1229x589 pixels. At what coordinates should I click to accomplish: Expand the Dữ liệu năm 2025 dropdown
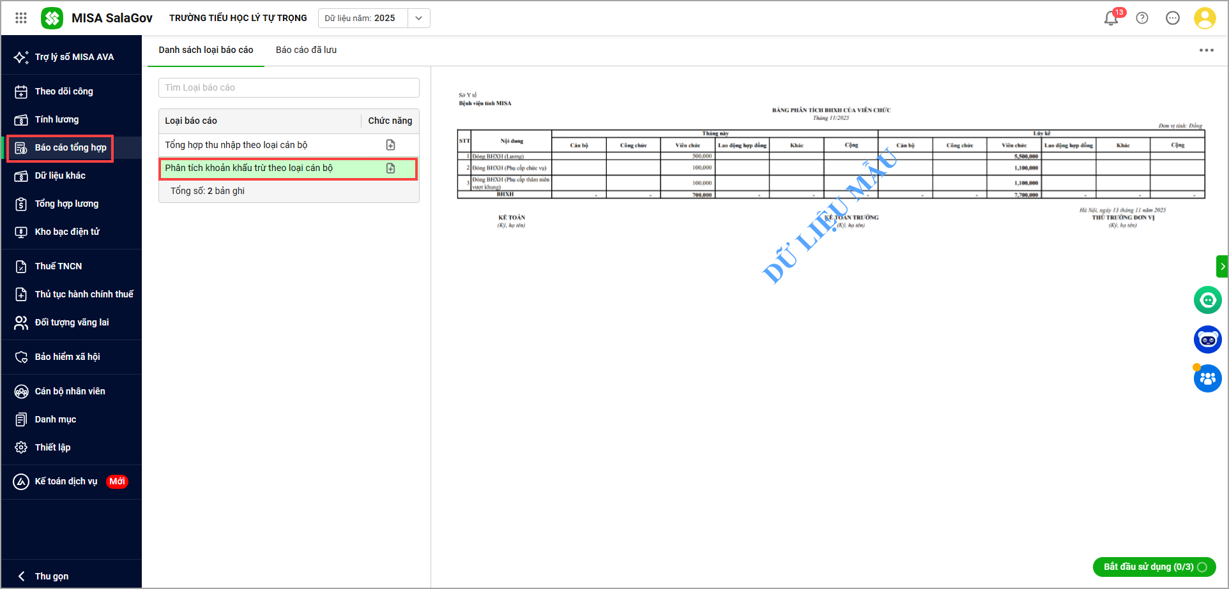coord(418,19)
